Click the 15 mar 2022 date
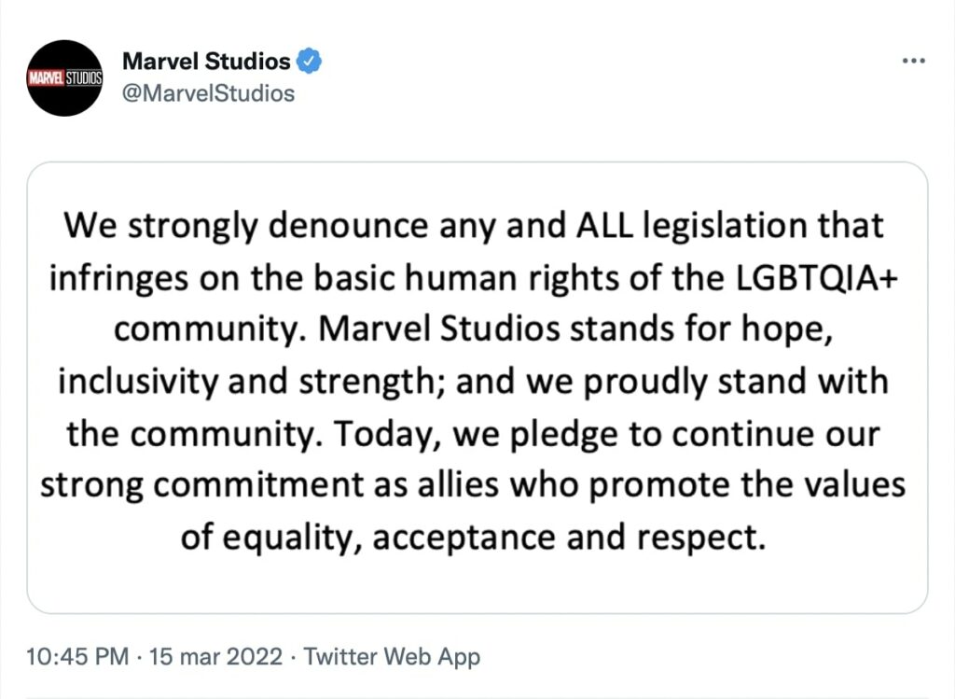Viewport: 955px width, 699px height. click(x=215, y=656)
